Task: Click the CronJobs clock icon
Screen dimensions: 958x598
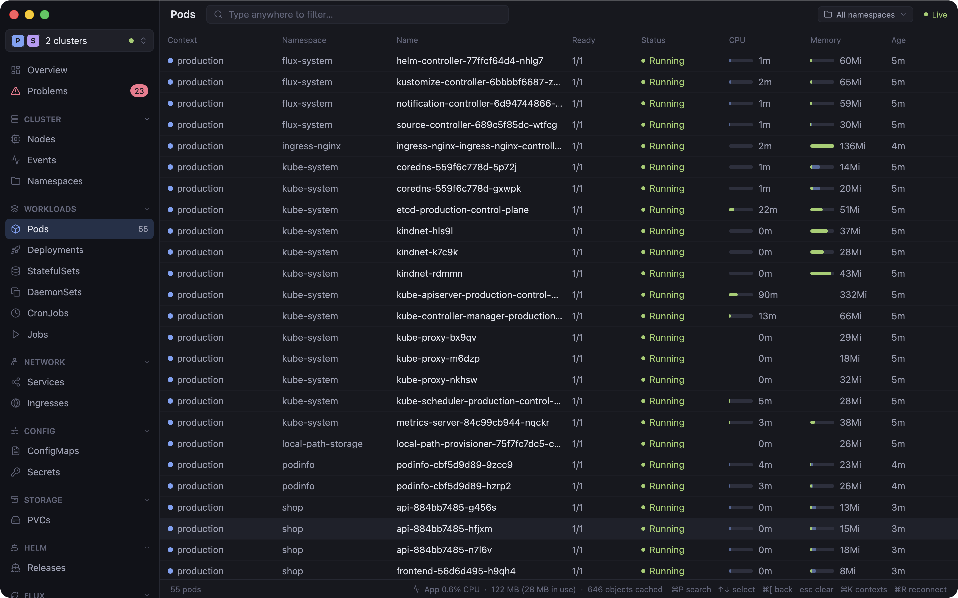Action: 15,313
